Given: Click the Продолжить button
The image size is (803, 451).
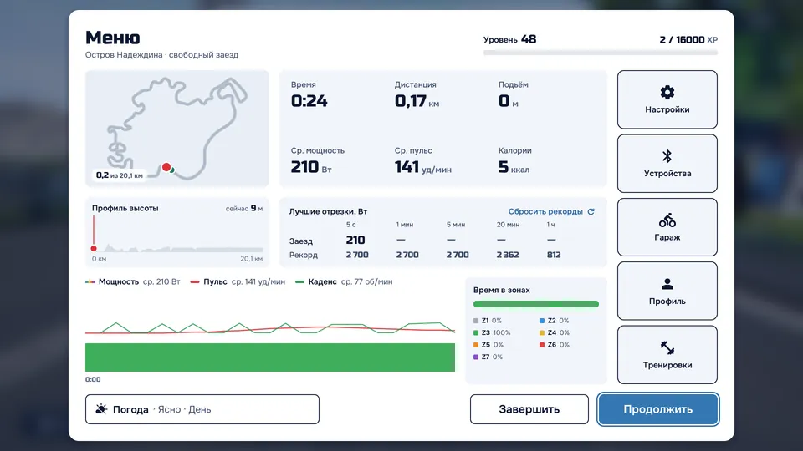Looking at the screenshot, I should click(657, 409).
